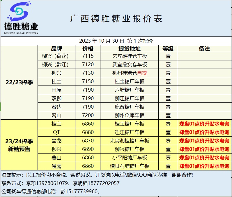Click the 2023年10月30日 quote date row
Viewport: 232px width, 197px height.
[x=116, y=41]
